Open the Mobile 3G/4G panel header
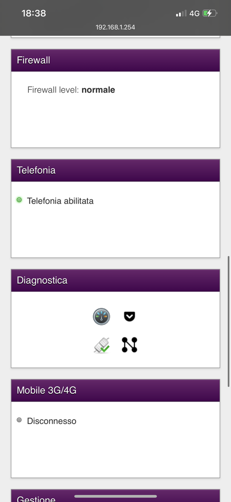The height and width of the screenshot is (502, 231). pyautogui.click(x=115, y=391)
